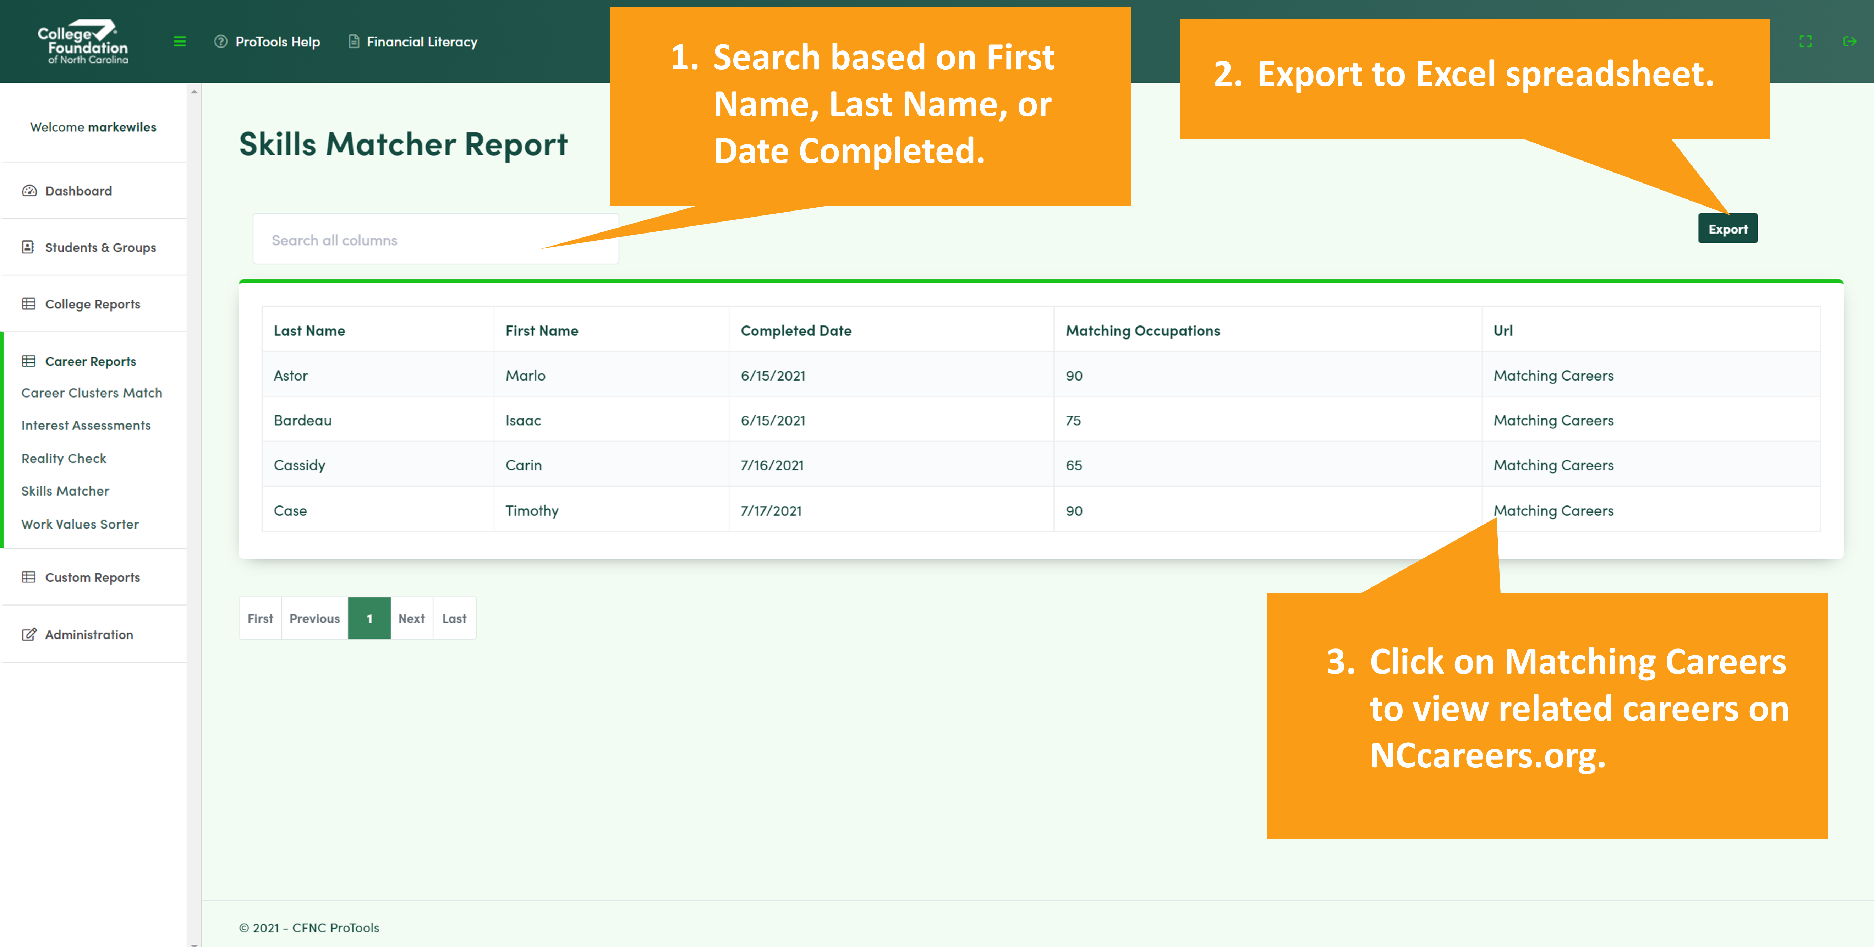
Task: Click the Custom Reports table icon
Action: point(28,577)
